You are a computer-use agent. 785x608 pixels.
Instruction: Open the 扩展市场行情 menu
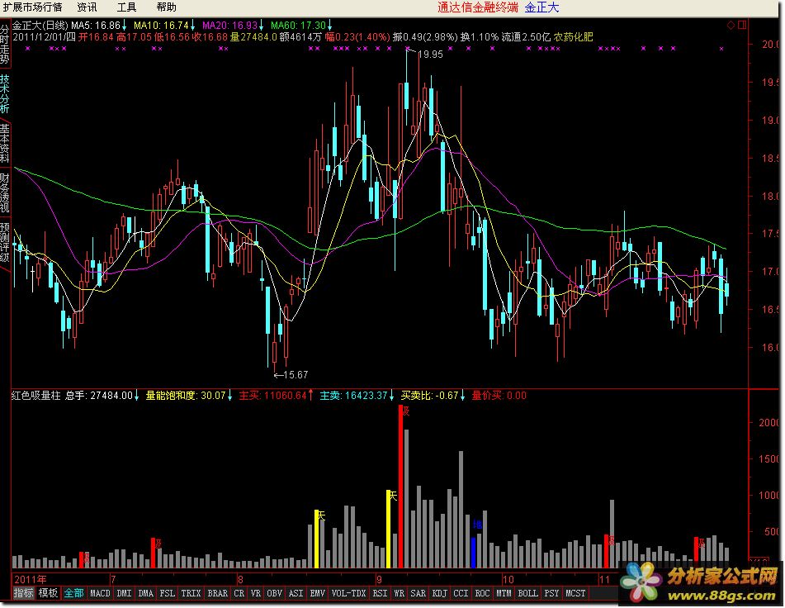(x=32, y=7)
